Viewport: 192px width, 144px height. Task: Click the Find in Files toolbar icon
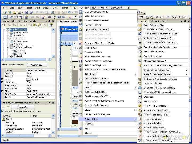tap(53, 12)
